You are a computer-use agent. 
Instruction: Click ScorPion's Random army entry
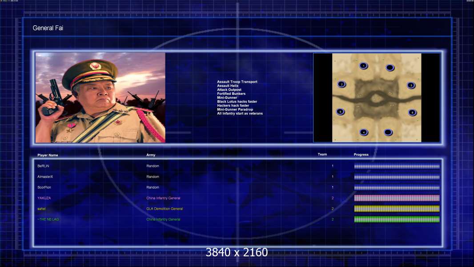pos(153,187)
